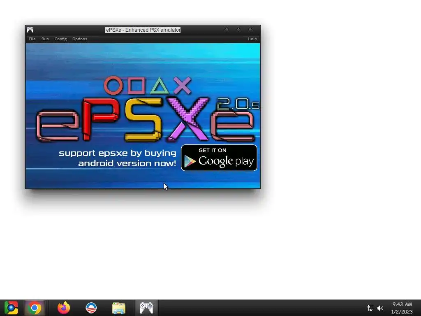Click the support epsxe android version text

pyautogui.click(x=118, y=158)
